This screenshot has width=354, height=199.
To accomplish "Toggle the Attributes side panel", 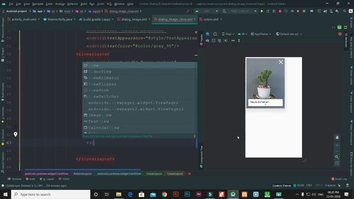I will pos(346,40).
